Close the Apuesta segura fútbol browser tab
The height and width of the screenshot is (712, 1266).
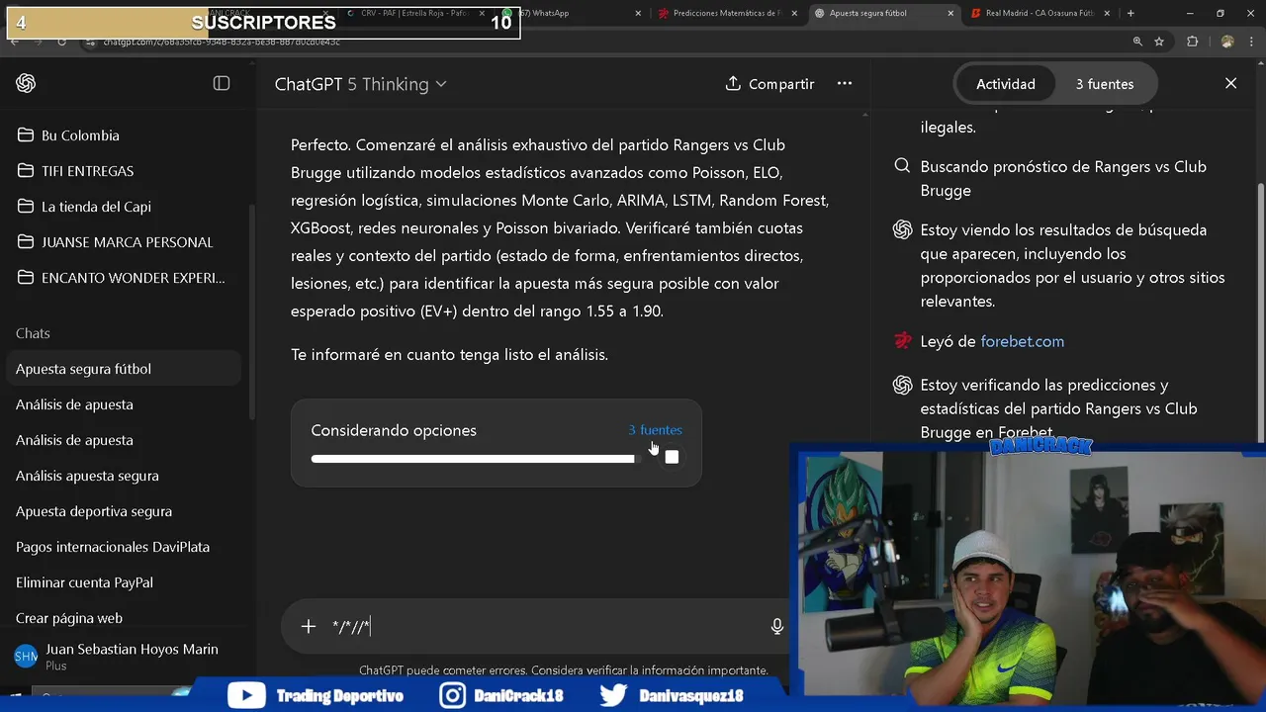click(x=950, y=13)
